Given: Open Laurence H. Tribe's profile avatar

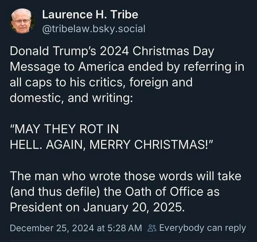Looking at the screenshot, I should tap(22, 21).
